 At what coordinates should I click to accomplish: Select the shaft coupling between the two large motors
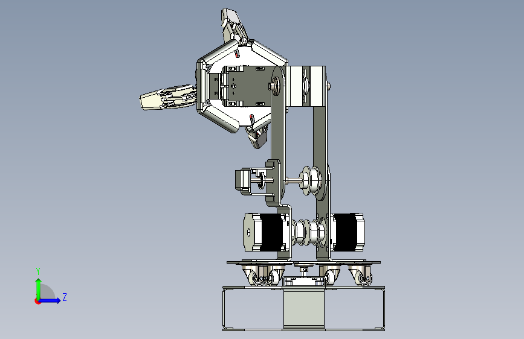tap(308, 232)
